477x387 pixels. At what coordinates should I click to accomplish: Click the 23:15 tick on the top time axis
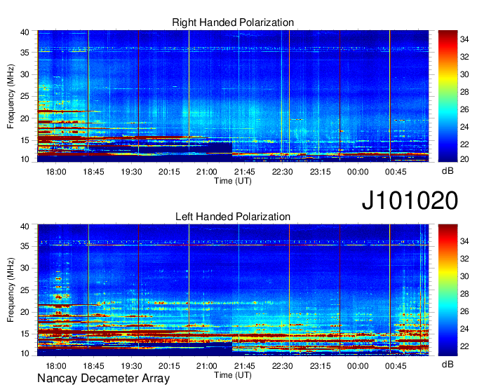[321, 172]
